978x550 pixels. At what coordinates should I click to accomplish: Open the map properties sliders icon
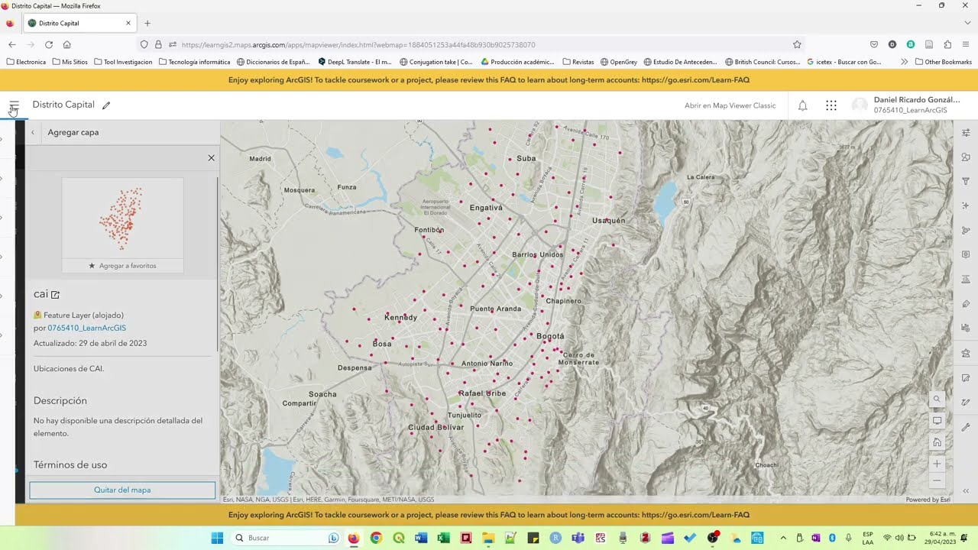(966, 132)
